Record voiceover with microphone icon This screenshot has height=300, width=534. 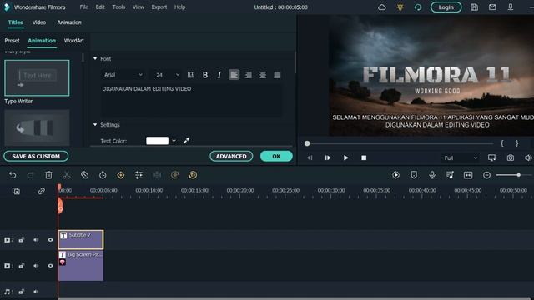432,175
